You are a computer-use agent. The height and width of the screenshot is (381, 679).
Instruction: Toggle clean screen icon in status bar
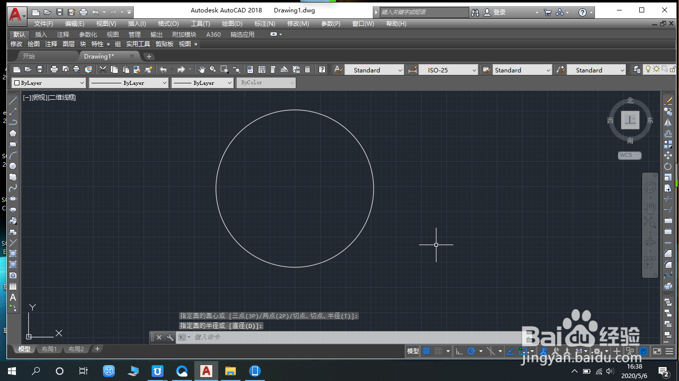coord(657,351)
